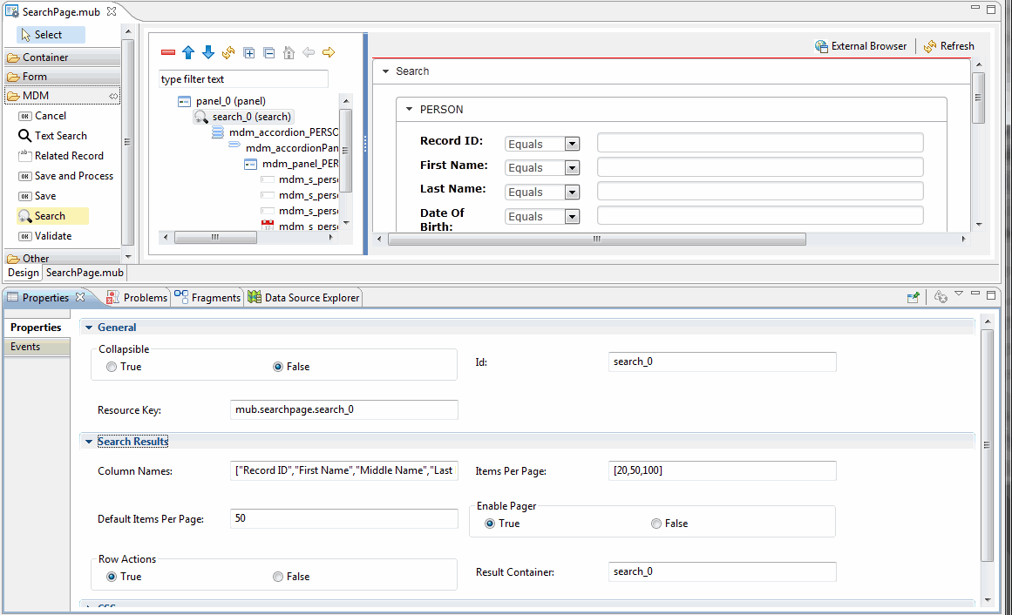Open the Record ID operator dropdown
Screen dimensions: 1012x615
tap(572, 144)
